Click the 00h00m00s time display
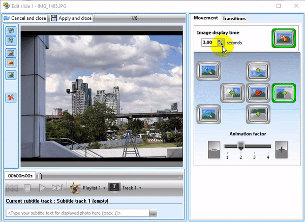Image resolution: width=305 pixels, height=222 pixels. (x=20, y=176)
